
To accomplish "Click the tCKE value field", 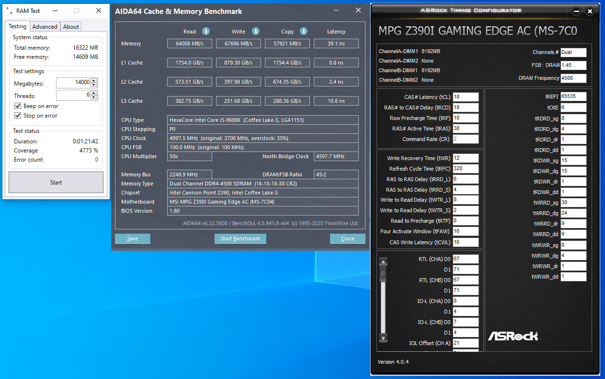I will pos(573,108).
